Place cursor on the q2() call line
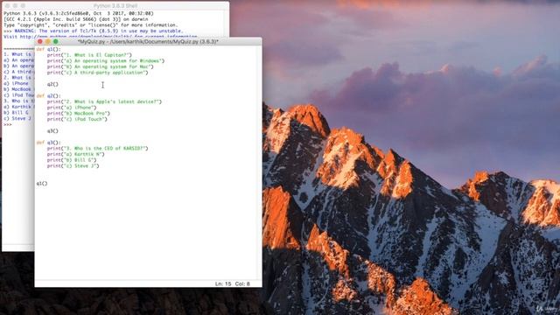Image resolution: width=560 pixels, height=315 pixels. point(52,84)
